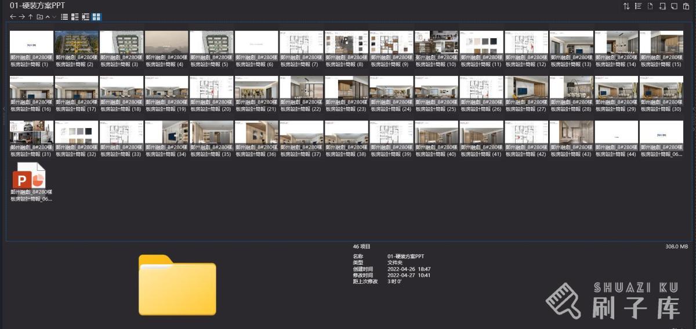
Task: Switch to details list view
Action: 75,17
